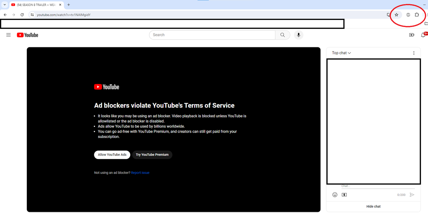Click the Super Chat dollar icon
The height and width of the screenshot is (213, 428).
point(344,195)
